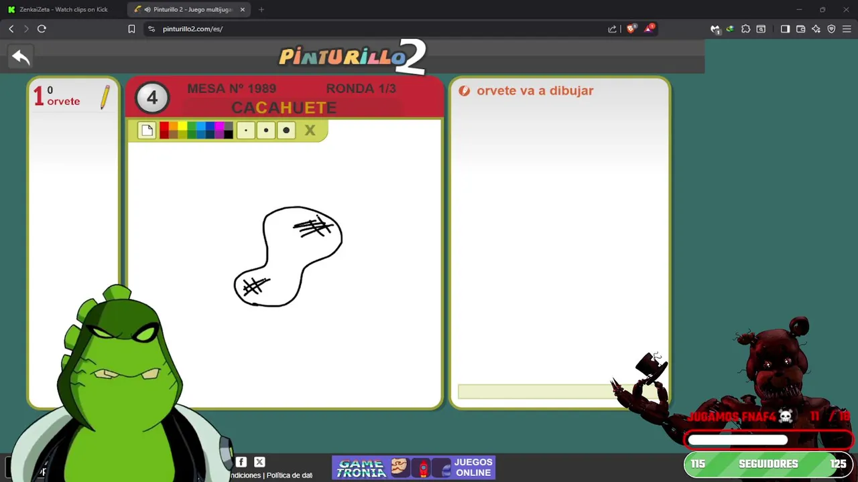Image resolution: width=858 pixels, height=482 pixels.
Task: Click the pencil icon beside orvete
Action: [105, 97]
